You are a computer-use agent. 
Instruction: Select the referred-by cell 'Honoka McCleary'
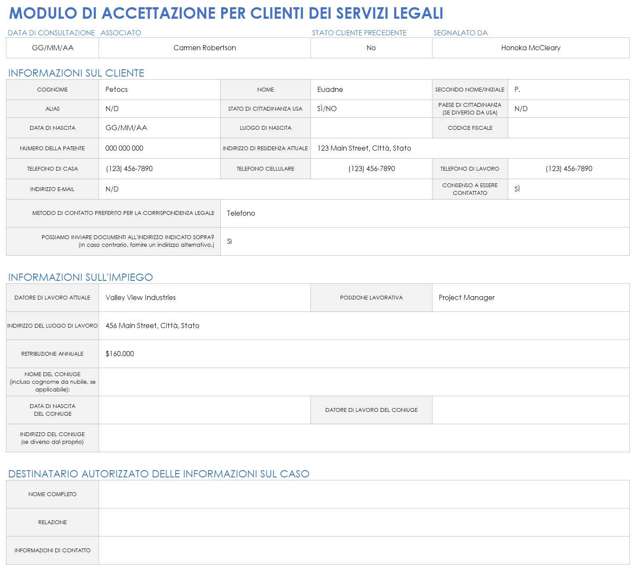point(531,48)
